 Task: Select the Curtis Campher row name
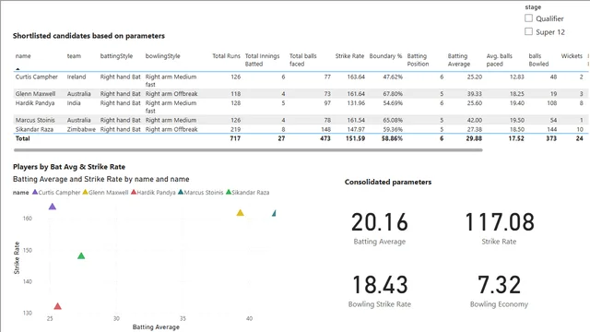coord(37,77)
